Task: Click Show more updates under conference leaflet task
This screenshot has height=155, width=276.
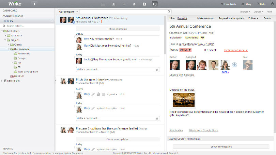Action: 118,139
